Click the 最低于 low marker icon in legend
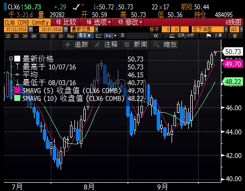 pyautogui.click(x=17, y=82)
